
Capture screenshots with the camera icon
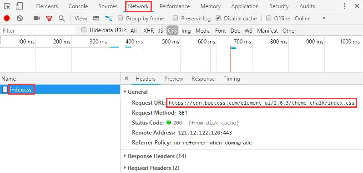click(36, 18)
